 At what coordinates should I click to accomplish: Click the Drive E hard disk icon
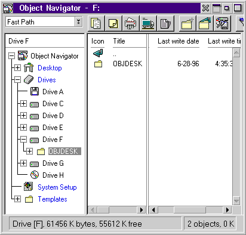[x=34, y=128]
